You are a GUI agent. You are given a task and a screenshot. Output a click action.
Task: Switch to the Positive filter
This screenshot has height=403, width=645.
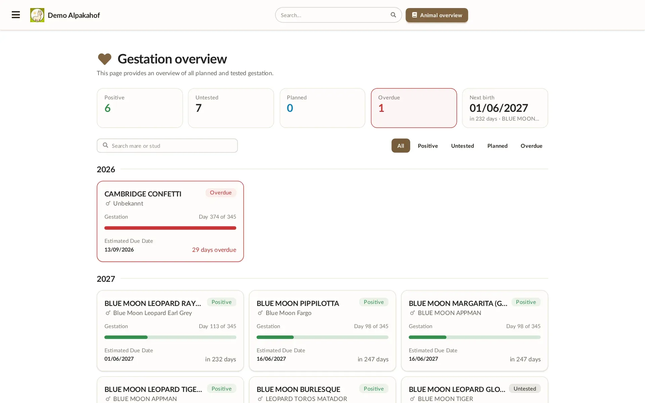[428, 145]
